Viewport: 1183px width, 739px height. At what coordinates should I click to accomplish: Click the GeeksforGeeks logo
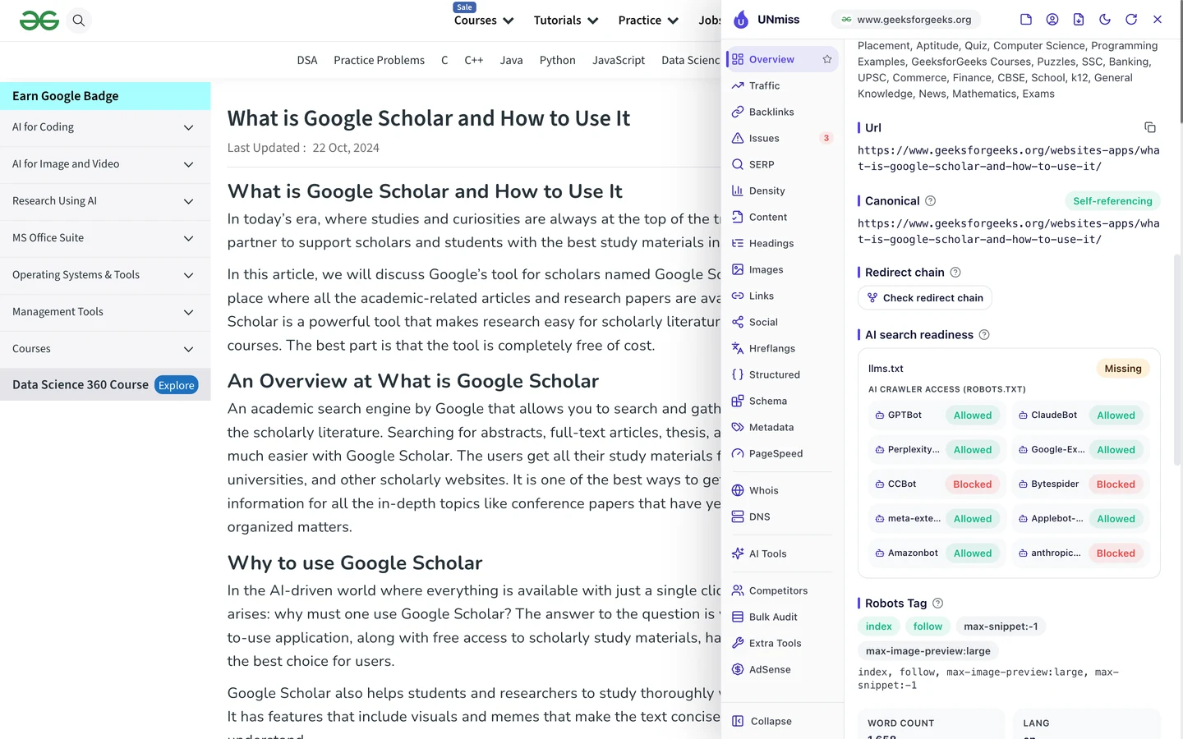click(39, 21)
